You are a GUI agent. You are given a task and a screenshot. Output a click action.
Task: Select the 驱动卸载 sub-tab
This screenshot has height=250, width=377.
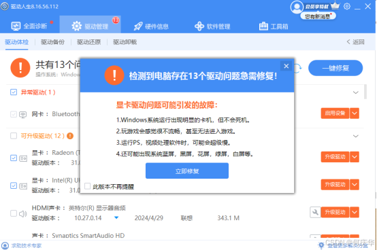click(x=125, y=42)
